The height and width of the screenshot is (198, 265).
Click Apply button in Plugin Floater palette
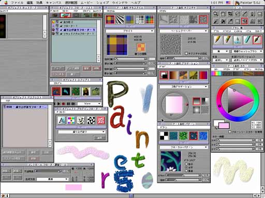tap(99, 138)
